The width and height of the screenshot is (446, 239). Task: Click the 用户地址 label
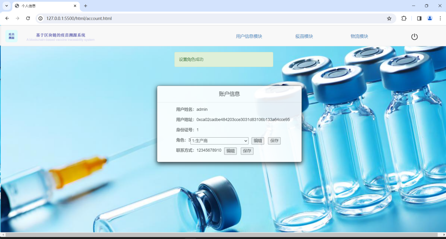click(185, 120)
